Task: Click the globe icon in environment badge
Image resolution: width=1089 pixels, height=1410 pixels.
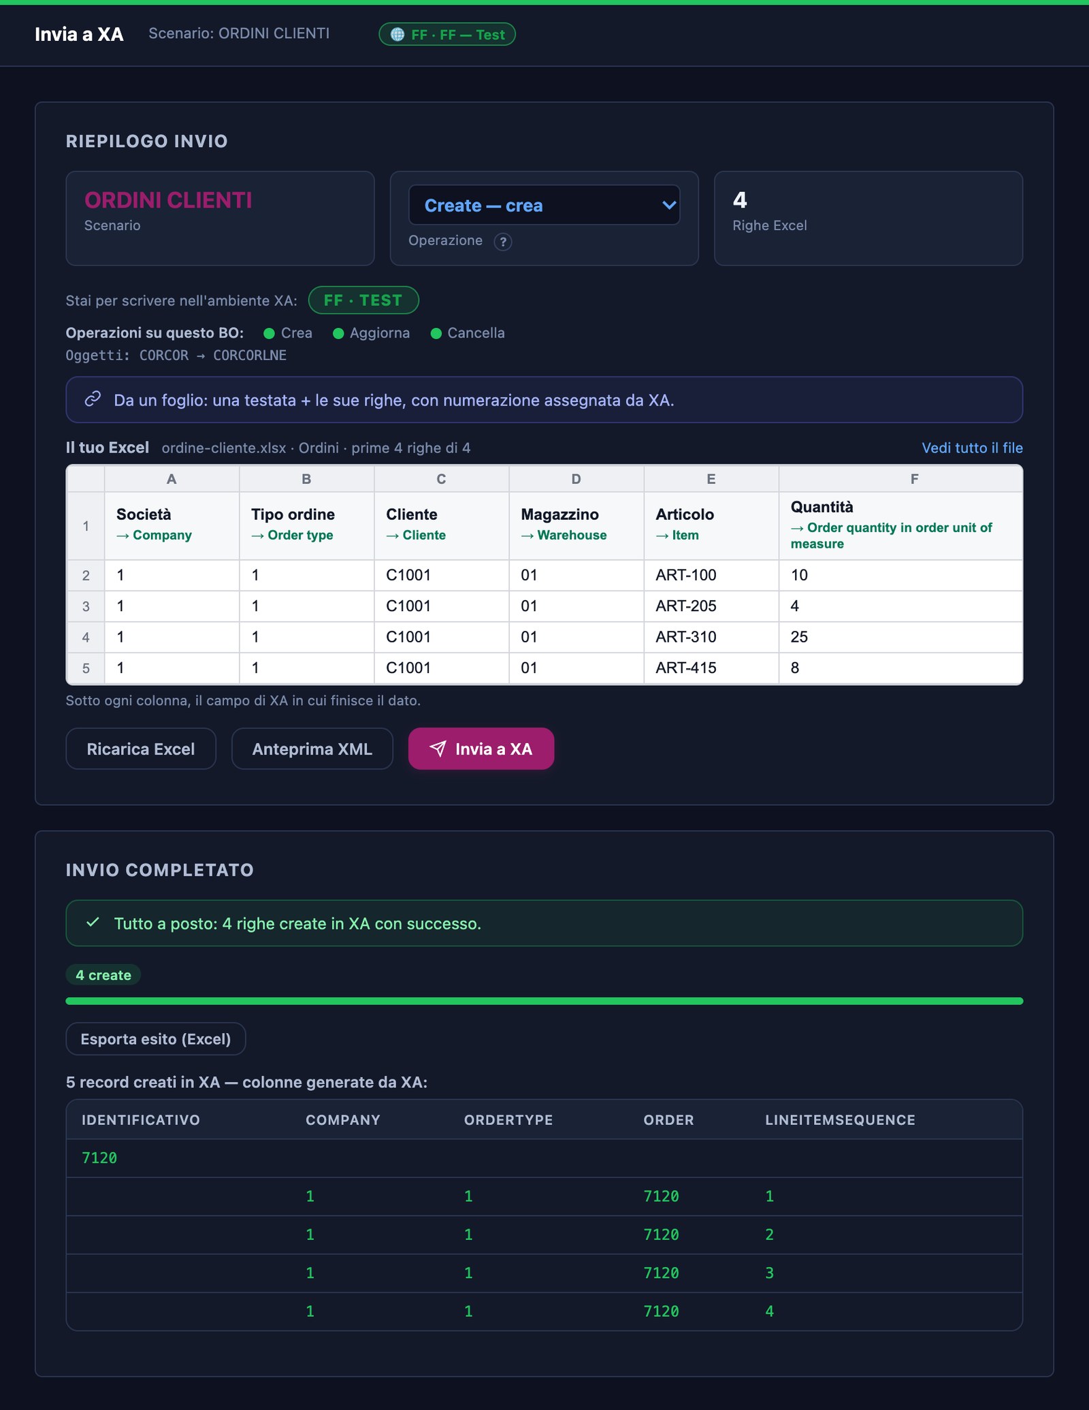Action: 397,35
